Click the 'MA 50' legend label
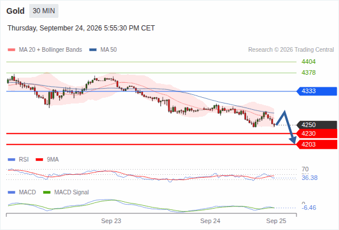This screenshot has width=339, height=230. [x=109, y=50]
